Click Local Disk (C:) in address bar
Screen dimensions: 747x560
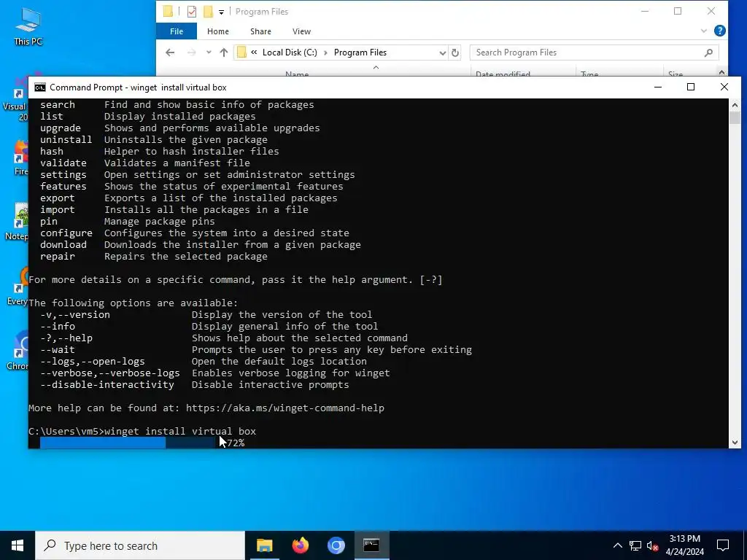coord(290,52)
